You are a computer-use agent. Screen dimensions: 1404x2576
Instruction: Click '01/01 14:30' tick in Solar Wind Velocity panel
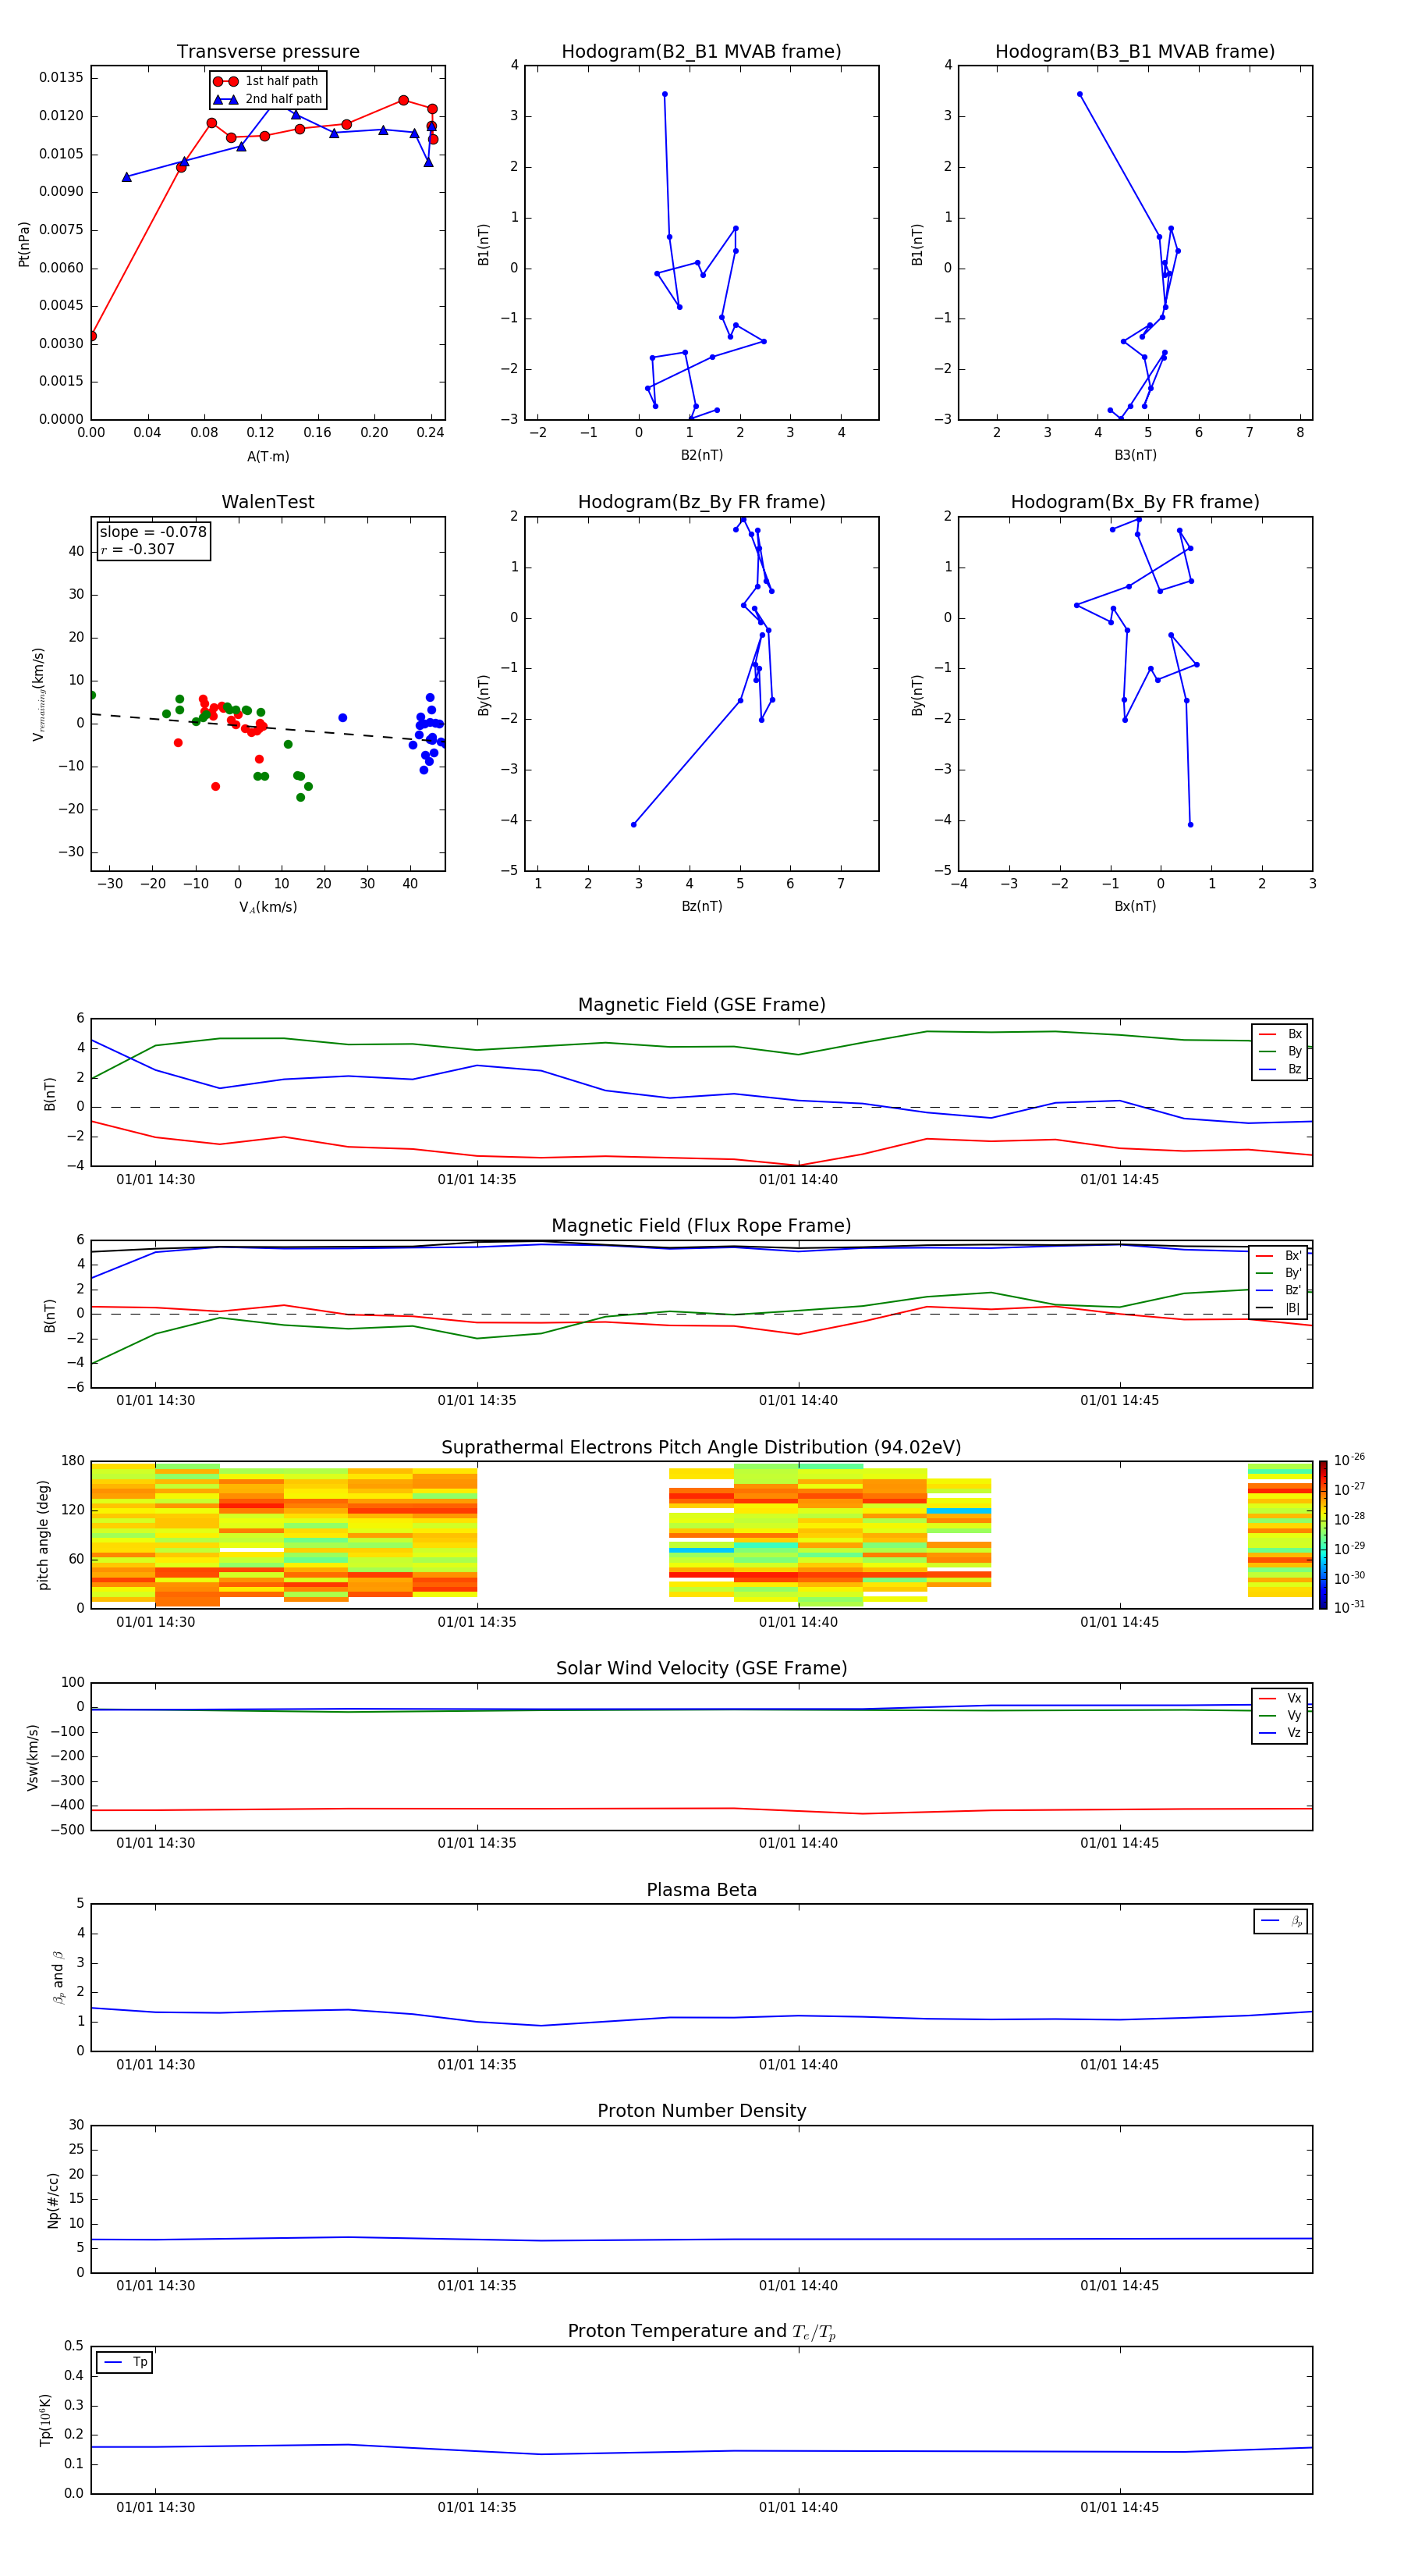156,1843
